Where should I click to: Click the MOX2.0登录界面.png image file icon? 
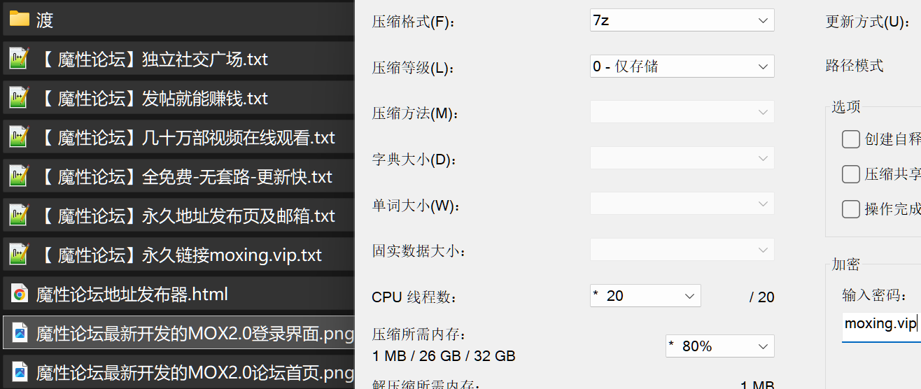tap(20, 333)
